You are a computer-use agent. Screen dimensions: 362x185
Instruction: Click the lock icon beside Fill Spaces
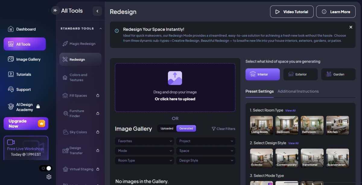(98, 96)
